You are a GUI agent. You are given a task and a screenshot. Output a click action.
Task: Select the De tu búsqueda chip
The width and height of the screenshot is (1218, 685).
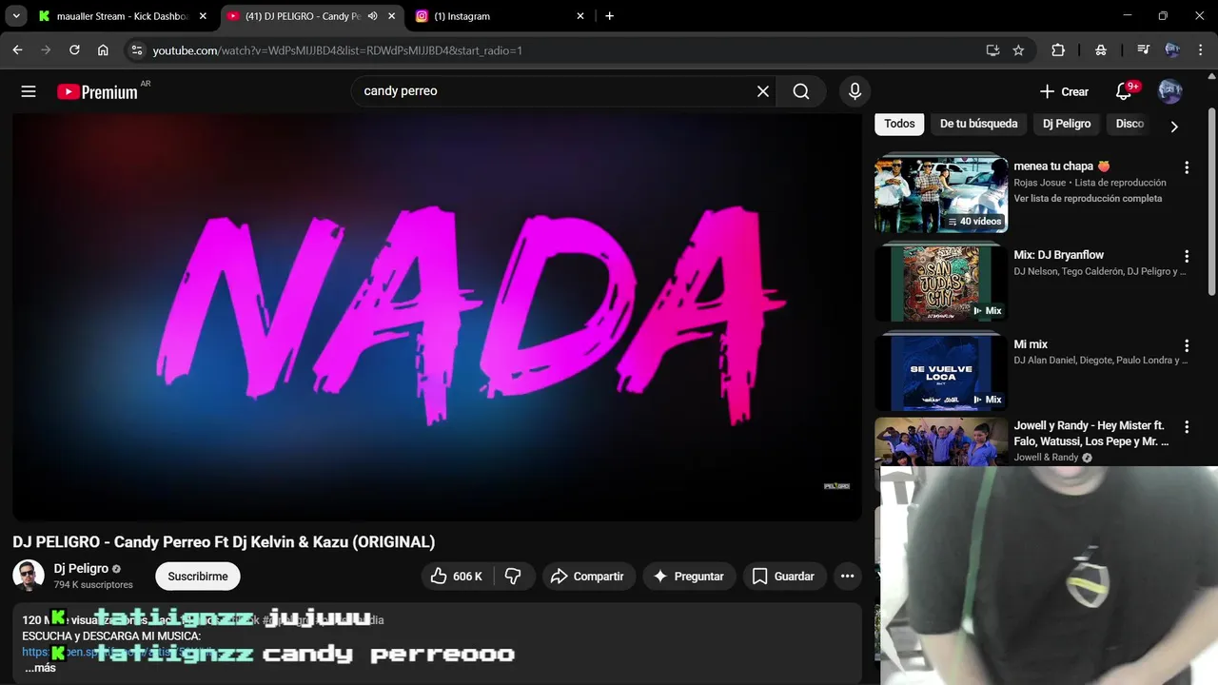pyautogui.click(x=978, y=124)
